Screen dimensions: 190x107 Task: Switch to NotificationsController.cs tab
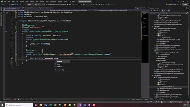(28, 8)
